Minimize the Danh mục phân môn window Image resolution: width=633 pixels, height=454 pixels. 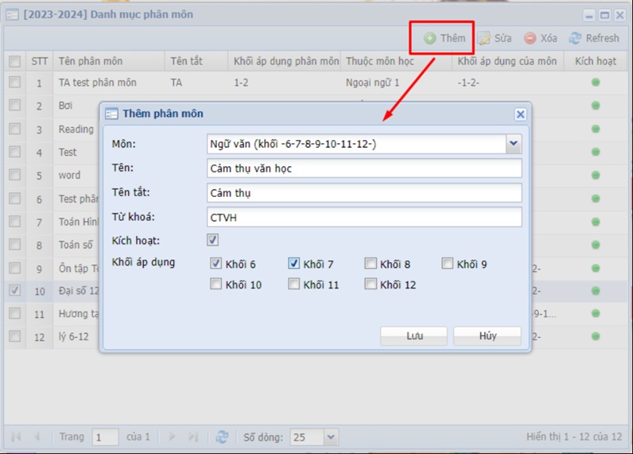pyautogui.click(x=589, y=16)
